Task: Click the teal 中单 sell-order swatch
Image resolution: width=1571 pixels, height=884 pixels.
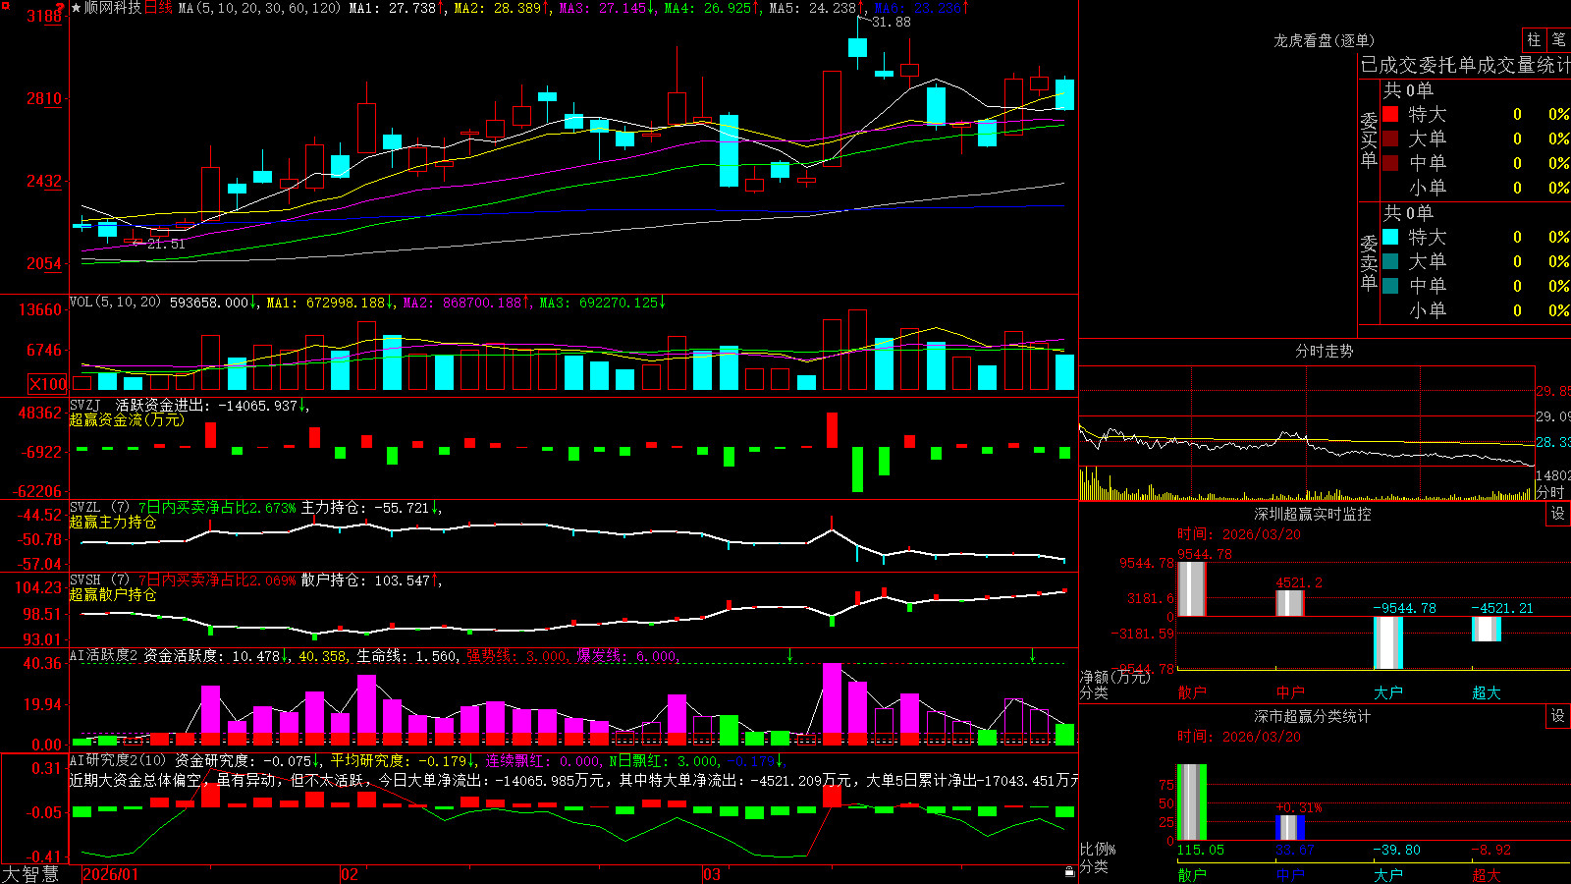Action: pyautogui.click(x=1390, y=286)
